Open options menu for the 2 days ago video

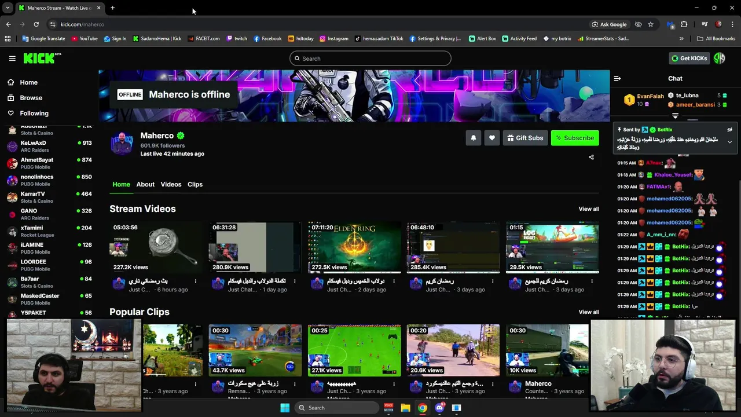click(394, 281)
